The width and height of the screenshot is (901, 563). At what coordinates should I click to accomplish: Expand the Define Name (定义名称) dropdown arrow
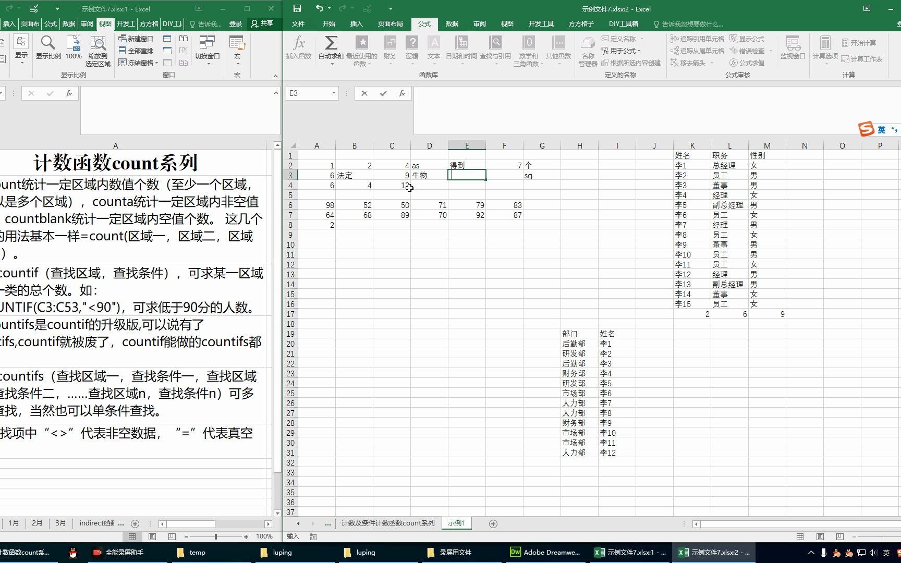point(642,39)
